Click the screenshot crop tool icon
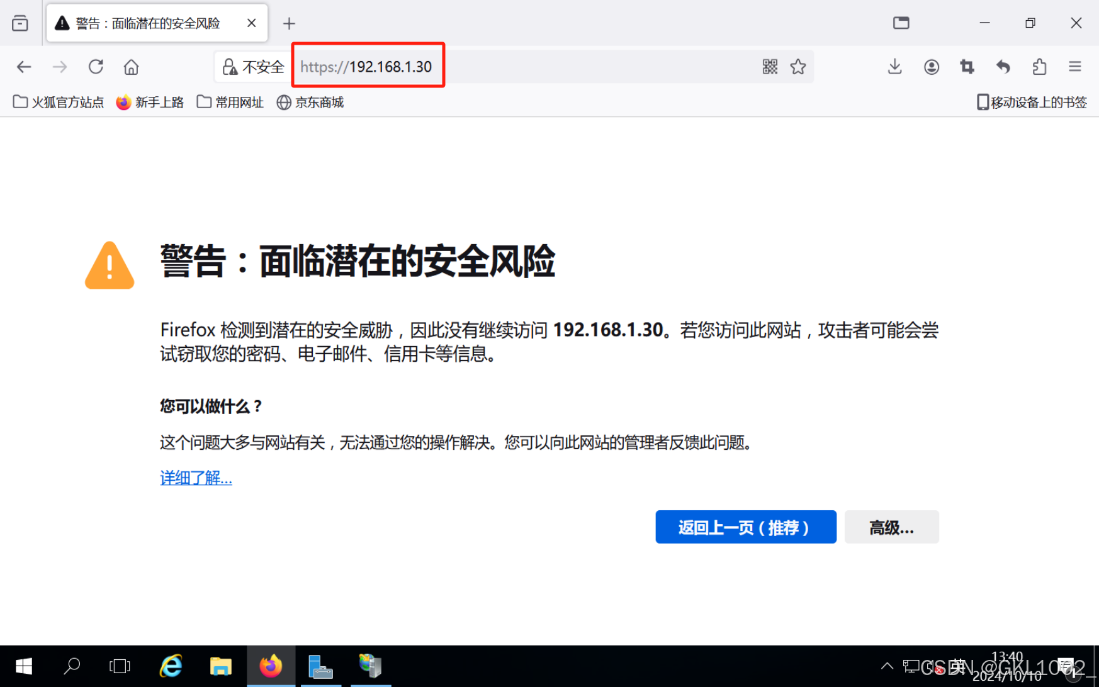The height and width of the screenshot is (687, 1099). pyautogui.click(x=967, y=67)
